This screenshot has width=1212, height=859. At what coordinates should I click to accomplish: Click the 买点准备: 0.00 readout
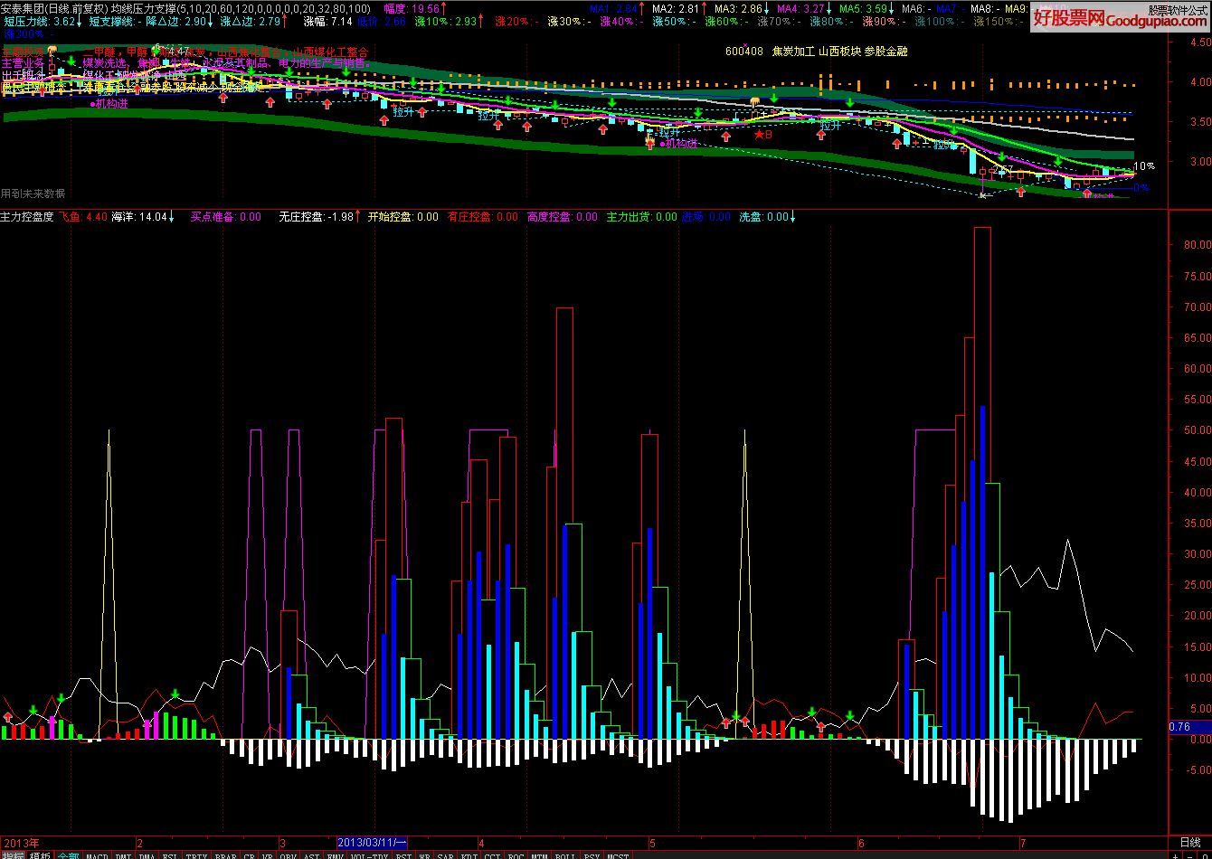225,217
